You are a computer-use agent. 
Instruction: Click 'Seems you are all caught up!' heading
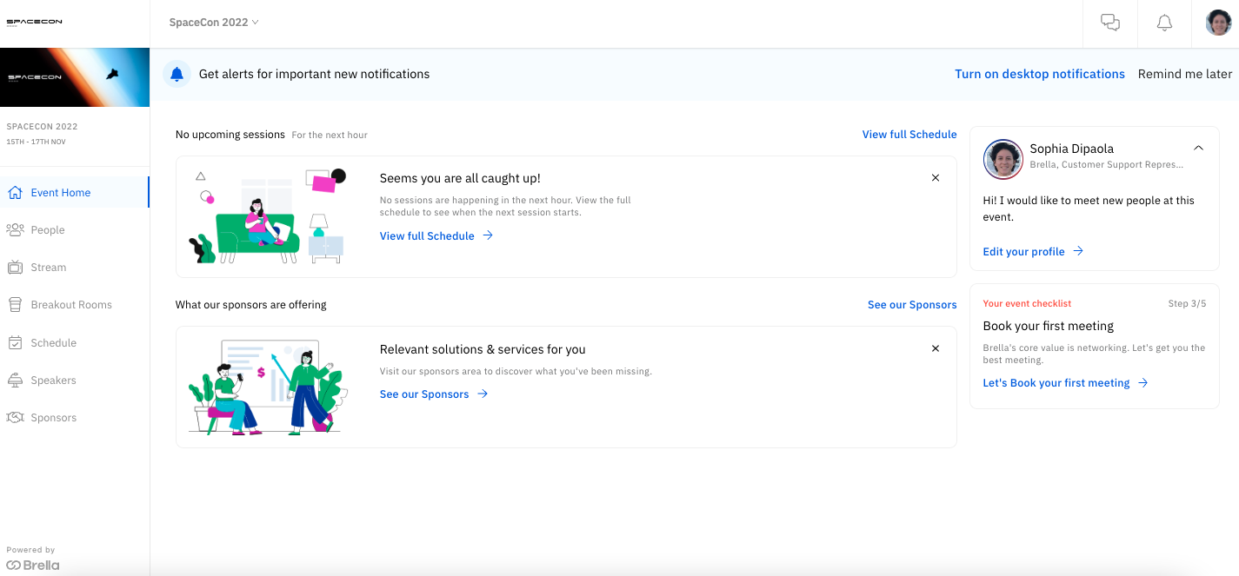460,178
